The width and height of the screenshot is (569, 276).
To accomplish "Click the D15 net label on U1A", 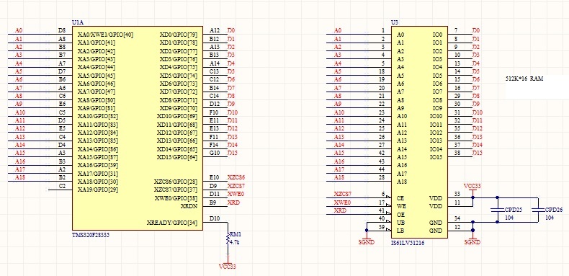I will pos(233,153).
